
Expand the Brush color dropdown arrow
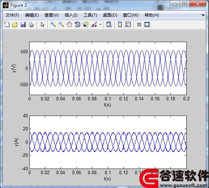pos(100,24)
